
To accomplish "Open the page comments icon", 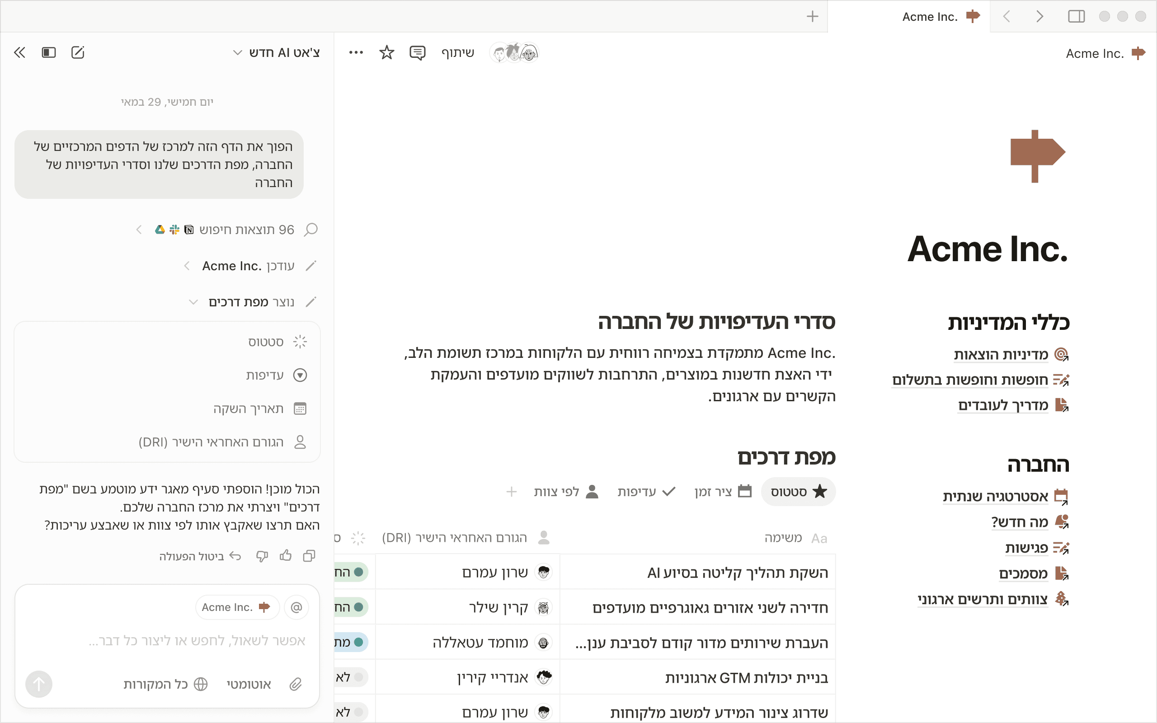I will click(x=417, y=52).
